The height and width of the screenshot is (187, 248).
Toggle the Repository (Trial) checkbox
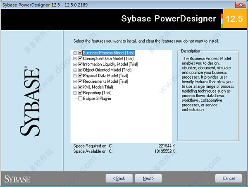80,93
